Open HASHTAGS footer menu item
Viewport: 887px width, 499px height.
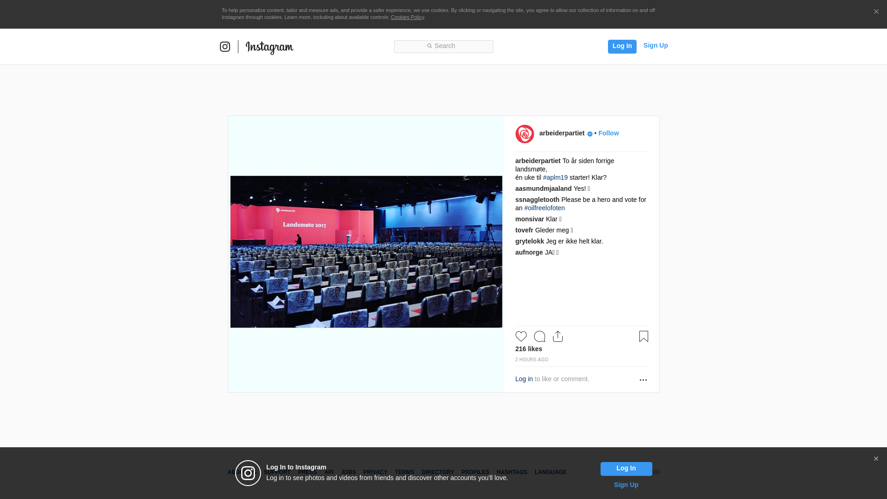click(x=511, y=472)
